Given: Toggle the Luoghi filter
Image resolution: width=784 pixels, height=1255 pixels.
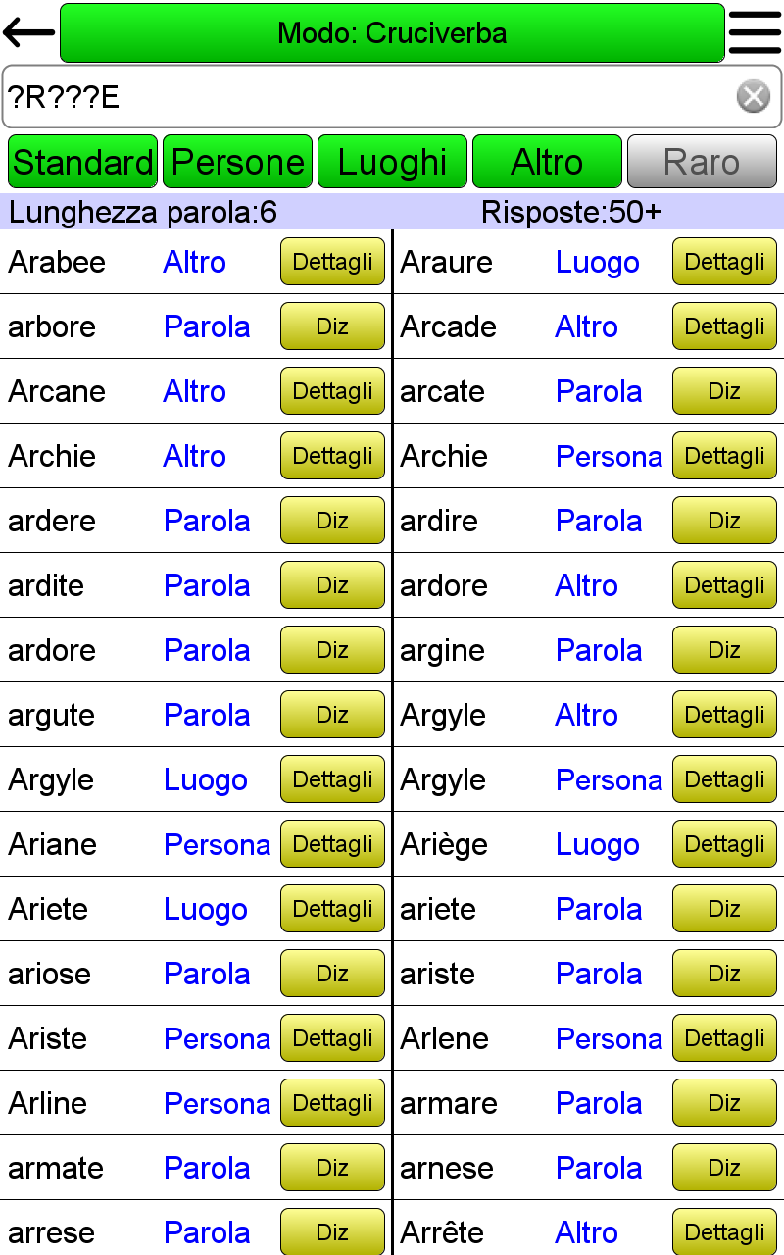Looking at the screenshot, I should (392, 162).
